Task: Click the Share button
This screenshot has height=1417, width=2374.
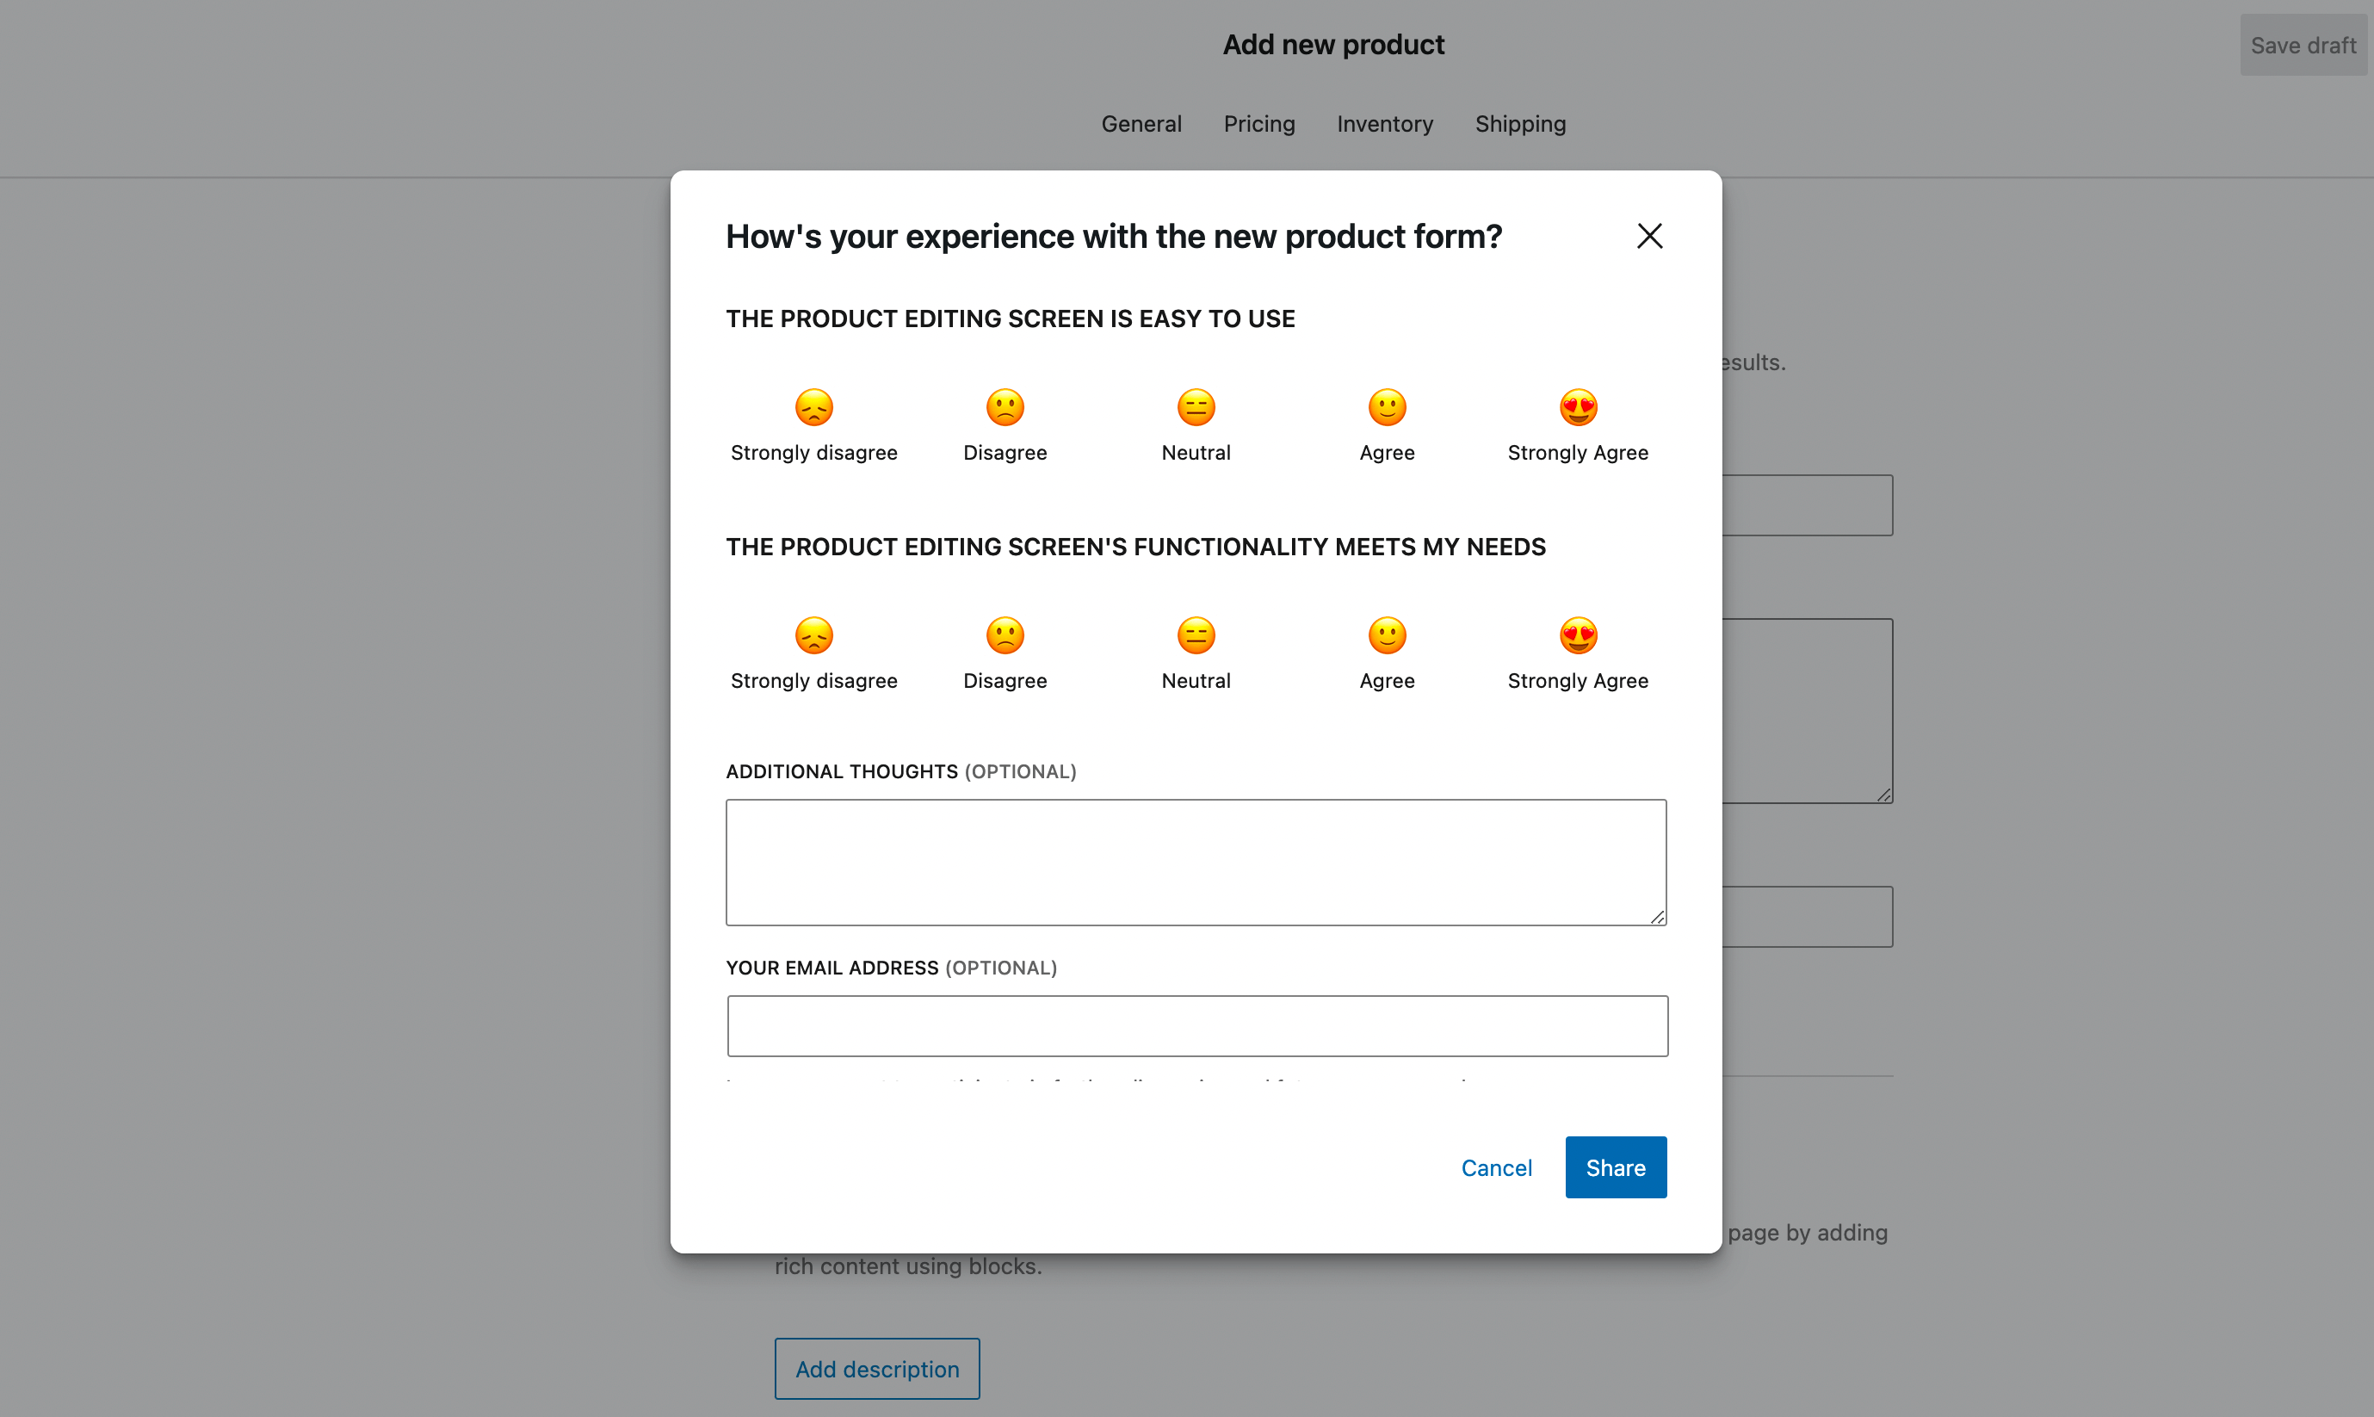Action: click(x=1615, y=1166)
